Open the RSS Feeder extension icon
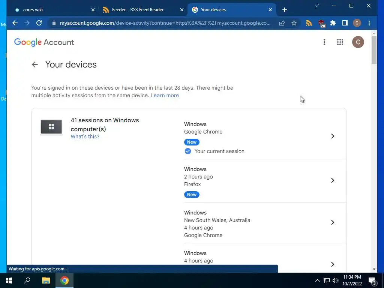This screenshot has width=384, height=288. (309, 23)
